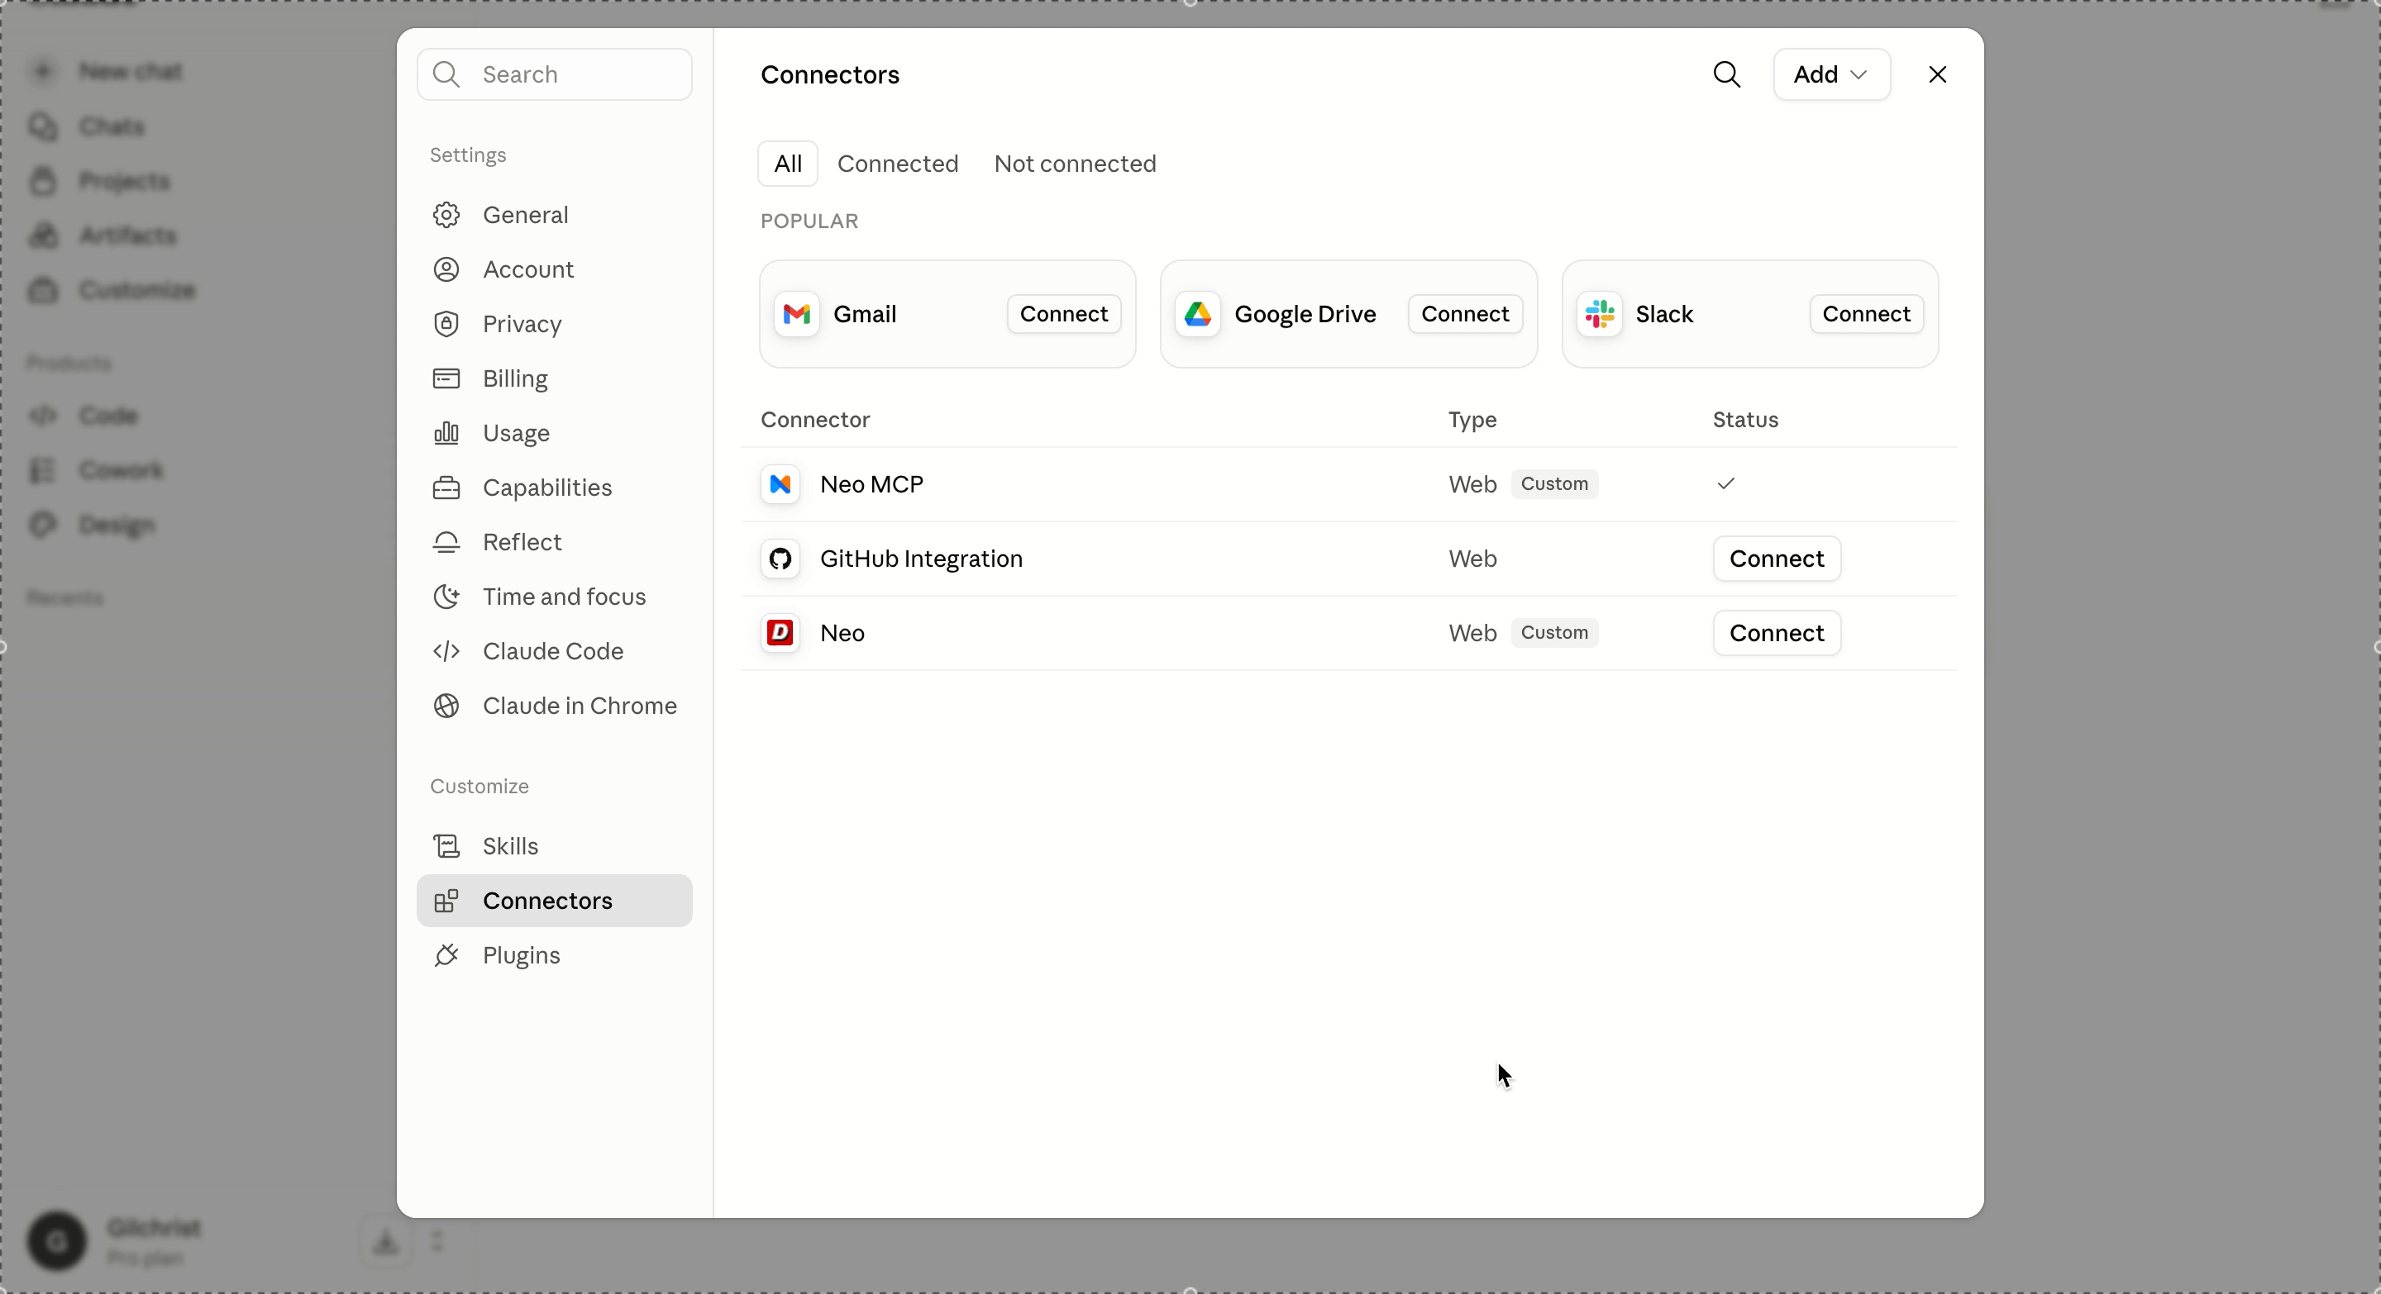Close the settings dialog

pyautogui.click(x=1937, y=75)
